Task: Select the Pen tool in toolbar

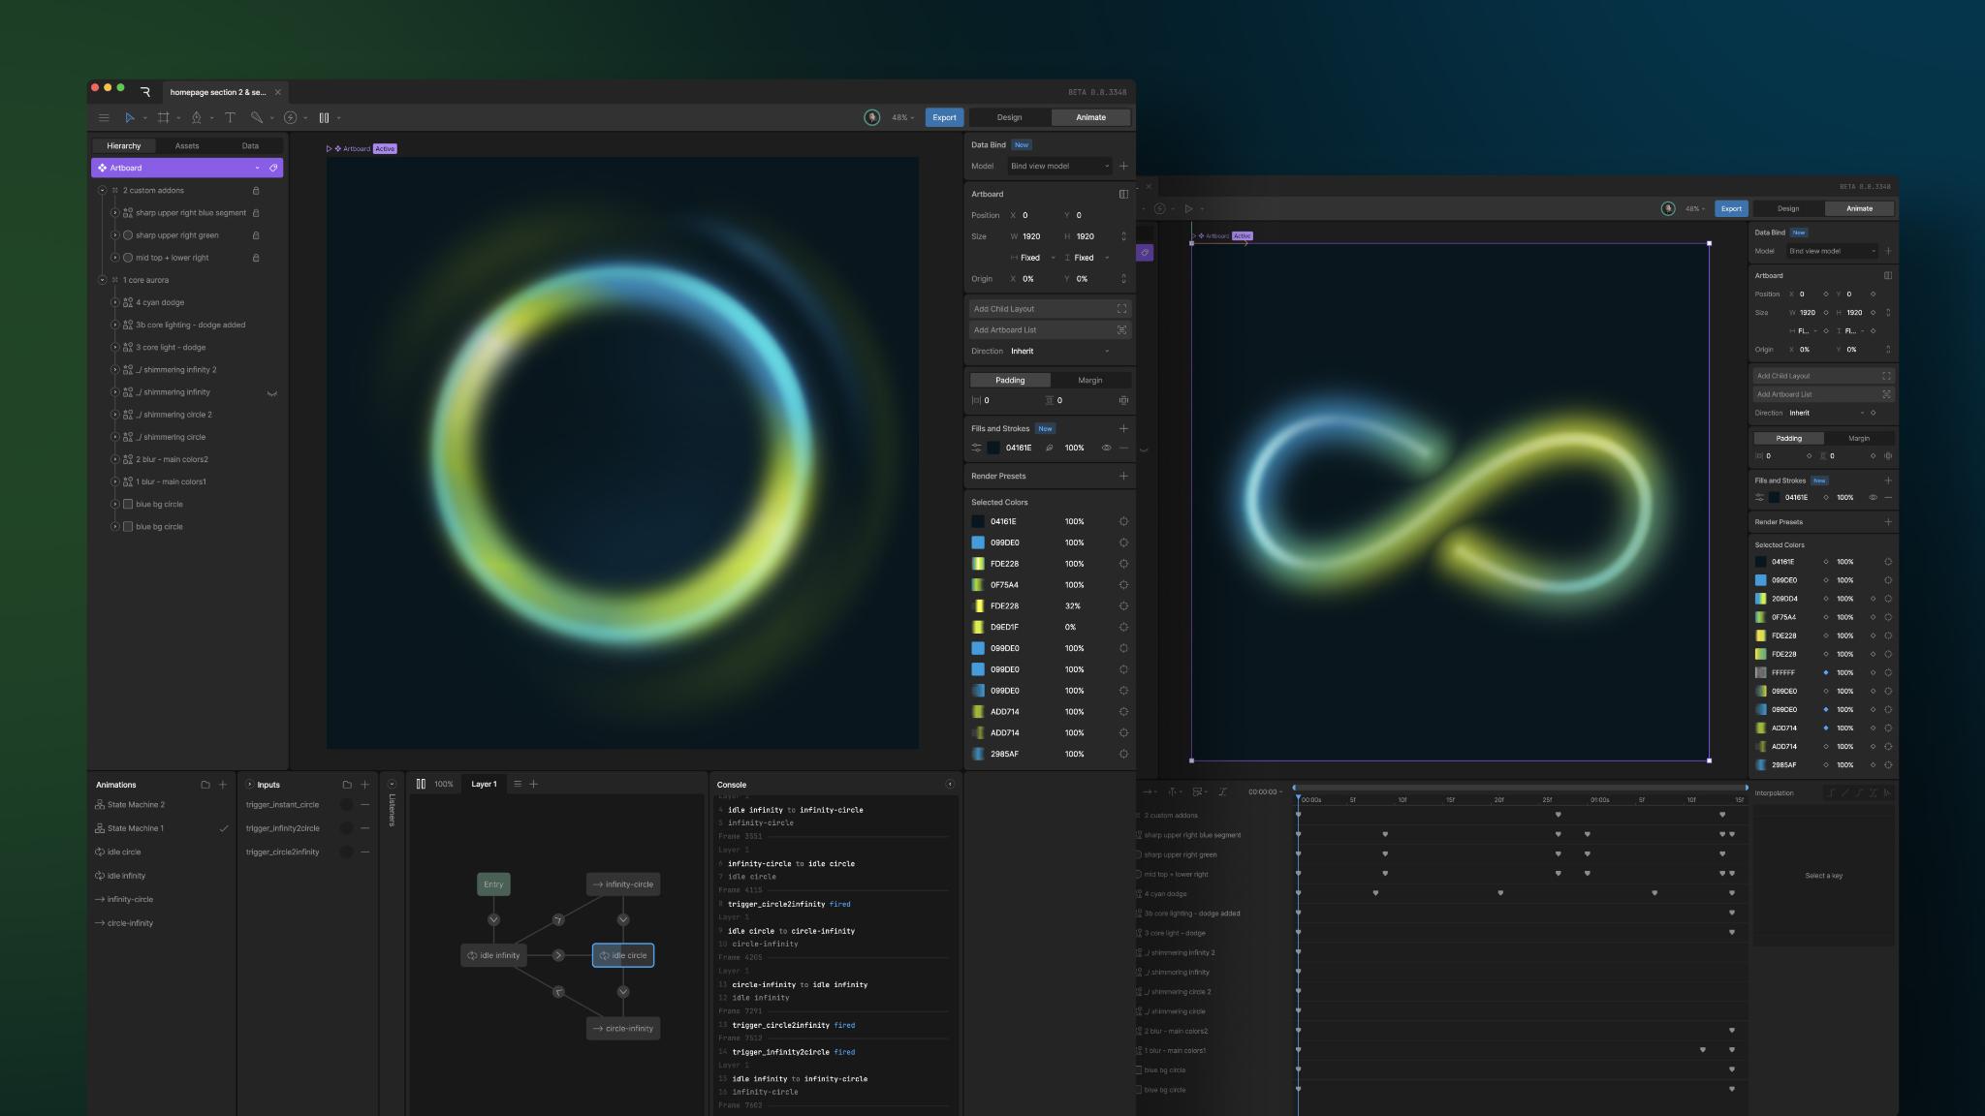Action: (x=197, y=117)
